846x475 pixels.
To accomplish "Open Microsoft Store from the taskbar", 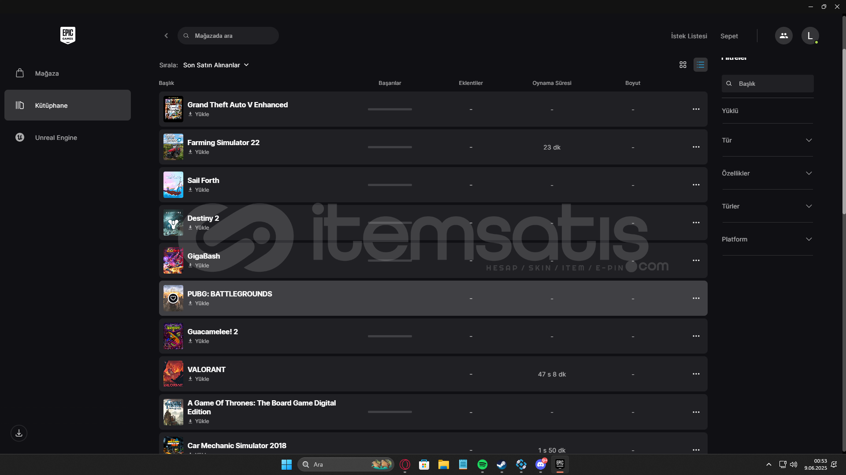I will tap(424, 464).
